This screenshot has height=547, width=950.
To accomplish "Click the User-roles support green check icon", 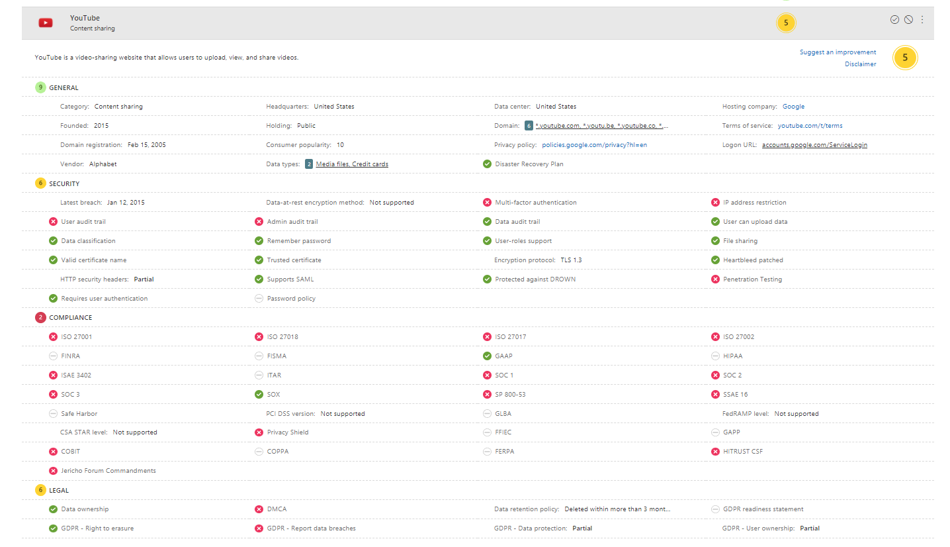I will [x=487, y=241].
